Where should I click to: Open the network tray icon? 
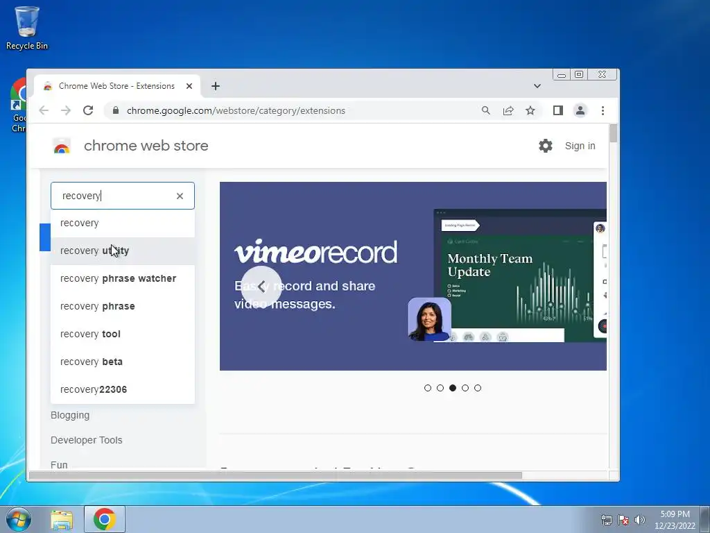(606, 520)
